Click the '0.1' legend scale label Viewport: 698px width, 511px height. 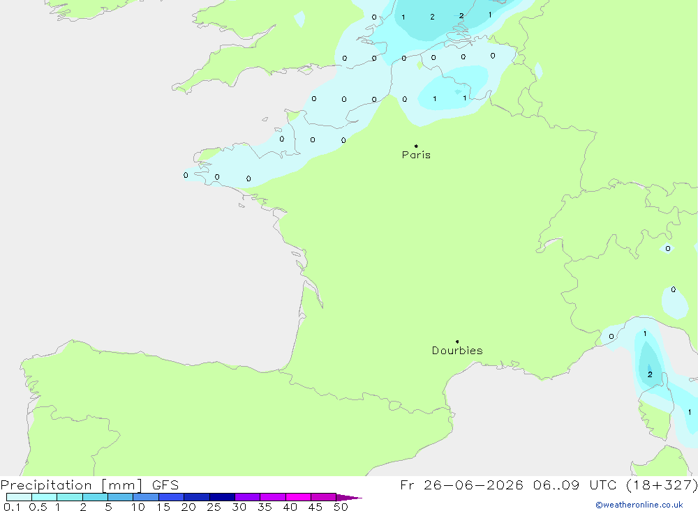point(12,507)
